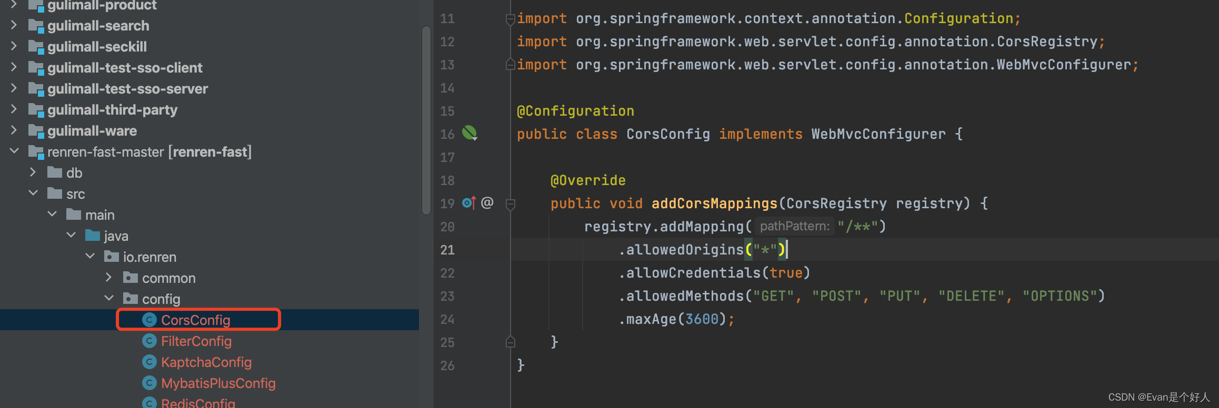Click the gulimall-test-sso-server module folder icon
The width and height of the screenshot is (1219, 408).
click(36, 89)
